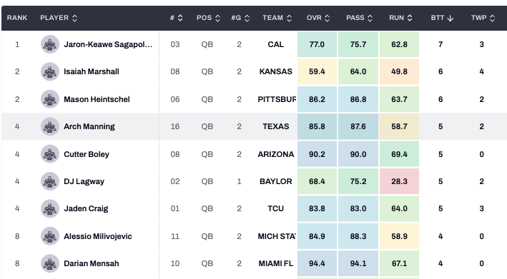Click the PLAYER column sort arrows icon
Image resolution: width=507 pixels, height=279 pixels.
74,18
